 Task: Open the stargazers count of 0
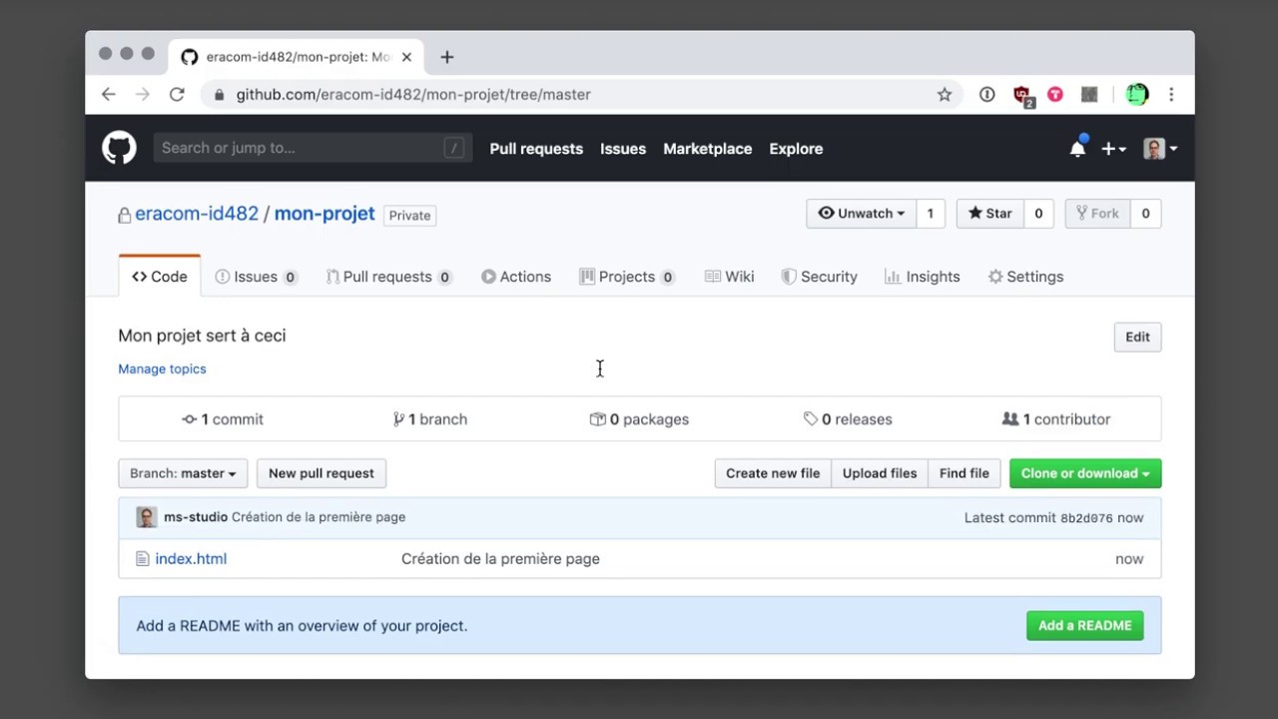click(x=1038, y=214)
